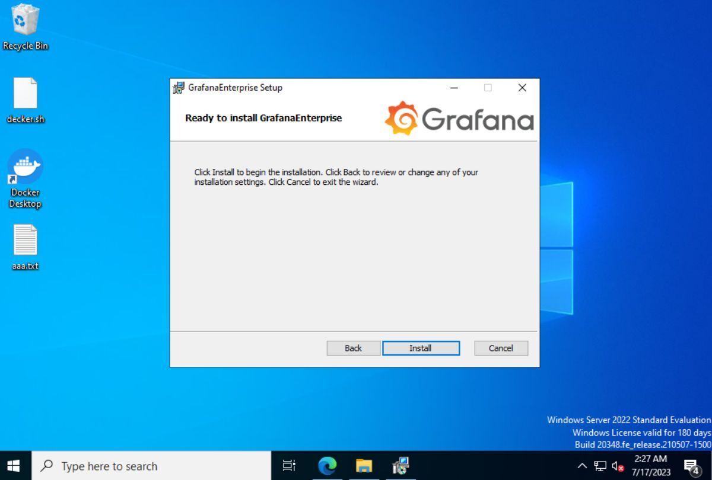Launch Microsoft Edge from the taskbar
712x480 pixels.
tap(328, 466)
